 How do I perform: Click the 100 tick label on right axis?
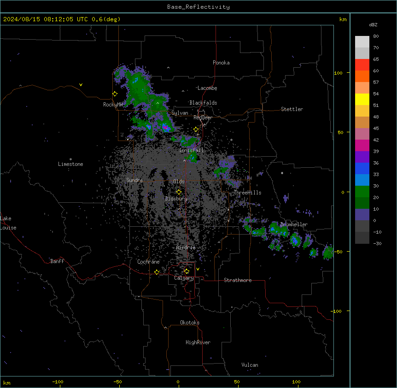point(338,73)
